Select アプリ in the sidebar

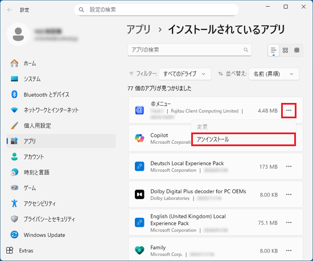(61, 141)
